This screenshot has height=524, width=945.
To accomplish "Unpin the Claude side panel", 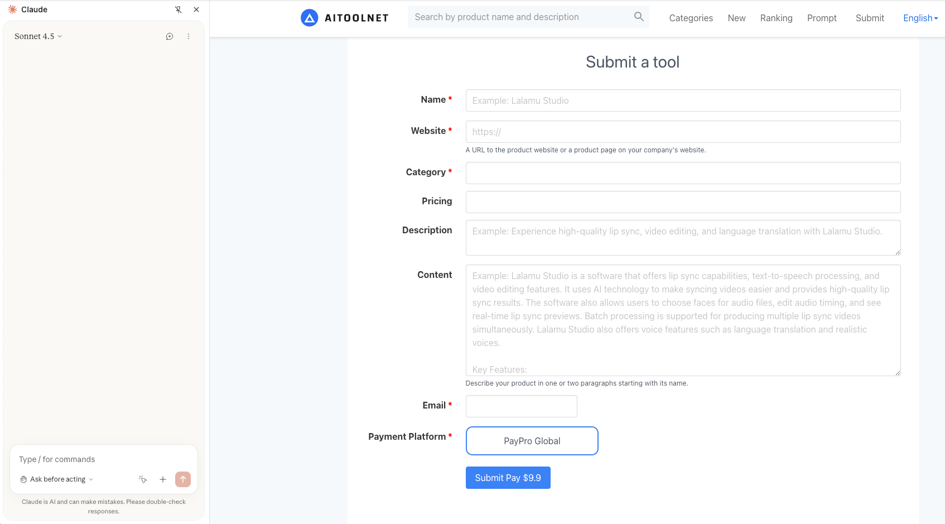I will (179, 9).
